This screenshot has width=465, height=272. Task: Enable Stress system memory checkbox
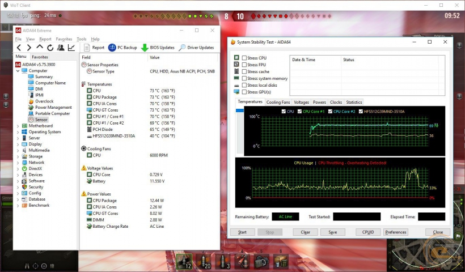pyautogui.click(x=244, y=79)
